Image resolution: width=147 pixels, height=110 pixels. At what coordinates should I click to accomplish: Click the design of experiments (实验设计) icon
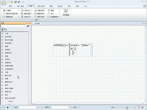(22, 10)
